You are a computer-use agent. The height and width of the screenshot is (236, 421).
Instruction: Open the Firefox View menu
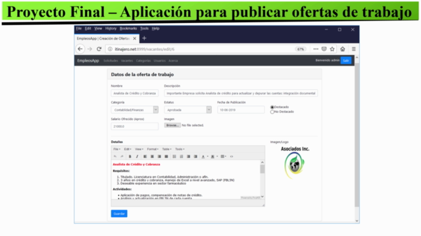click(x=98, y=28)
